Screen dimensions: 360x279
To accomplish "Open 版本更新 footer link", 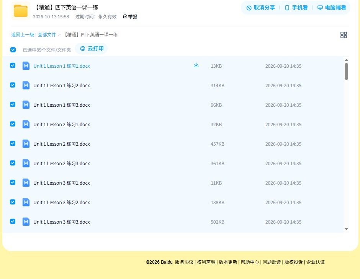I will point(228,262).
